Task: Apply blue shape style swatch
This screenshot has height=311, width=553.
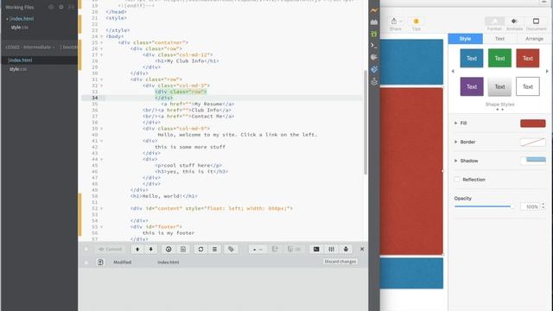Action: click(472, 58)
